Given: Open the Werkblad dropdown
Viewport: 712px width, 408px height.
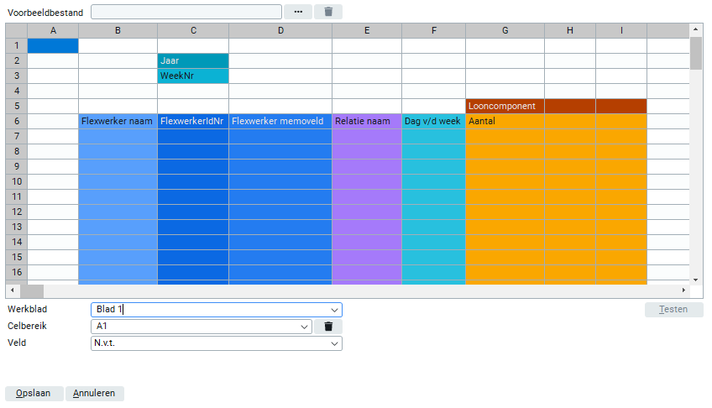Looking at the screenshot, I should [334, 310].
